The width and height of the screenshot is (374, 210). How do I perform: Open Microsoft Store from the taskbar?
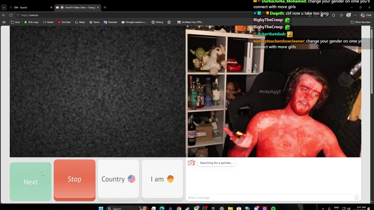tap(239, 208)
